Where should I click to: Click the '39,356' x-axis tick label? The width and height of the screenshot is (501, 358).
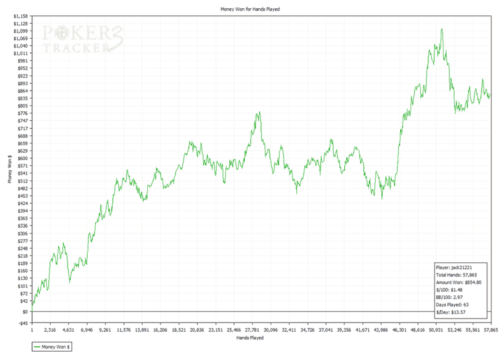click(344, 330)
